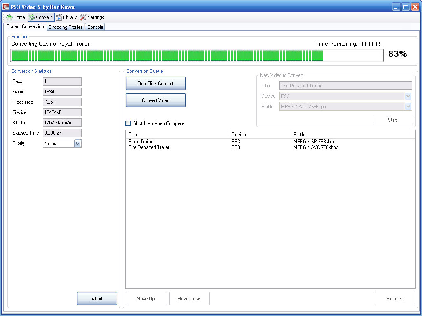Image resolution: width=422 pixels, height=316 pixels.
Task: Click the PS3 Video 9 title bar icon
Action: tap(6, 7)
